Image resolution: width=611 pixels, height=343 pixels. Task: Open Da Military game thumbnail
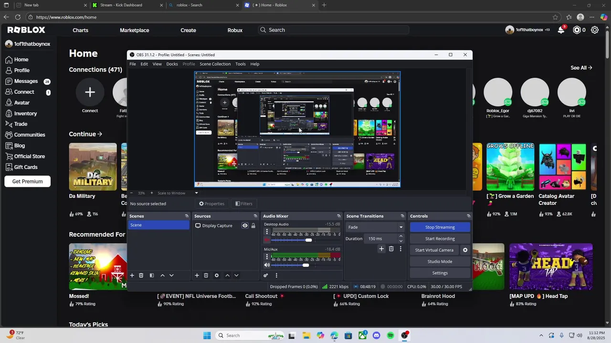(93, 167)
